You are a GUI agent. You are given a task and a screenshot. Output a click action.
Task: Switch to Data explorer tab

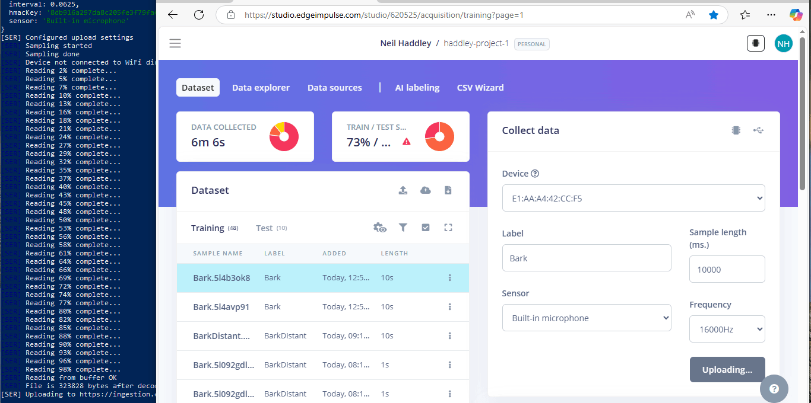coord(261,88)
